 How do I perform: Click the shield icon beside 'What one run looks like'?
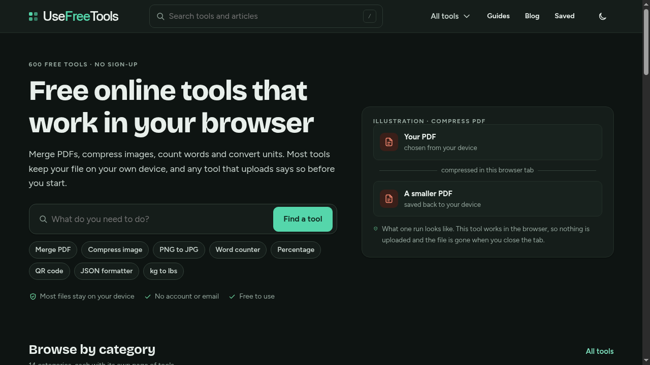pyautogui.click(x=376, y=229)
